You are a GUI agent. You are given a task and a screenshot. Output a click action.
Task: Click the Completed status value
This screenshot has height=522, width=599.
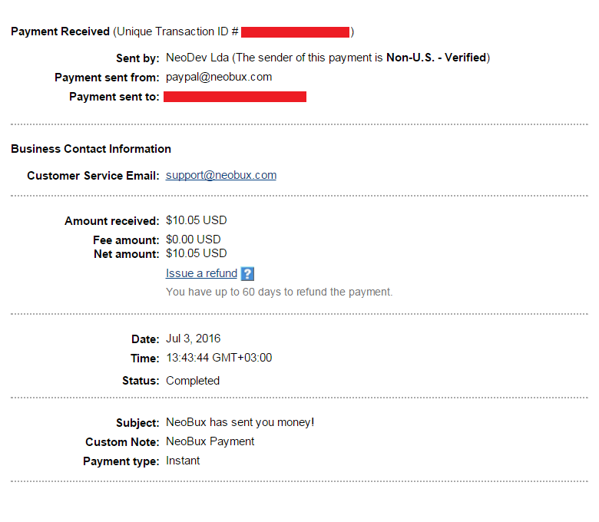(x=193, y=381)
